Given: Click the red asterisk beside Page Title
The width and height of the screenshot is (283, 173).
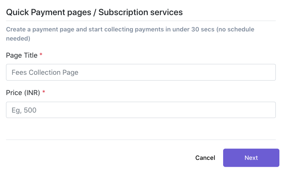Looking at the screenshot, I should [41, 55].
